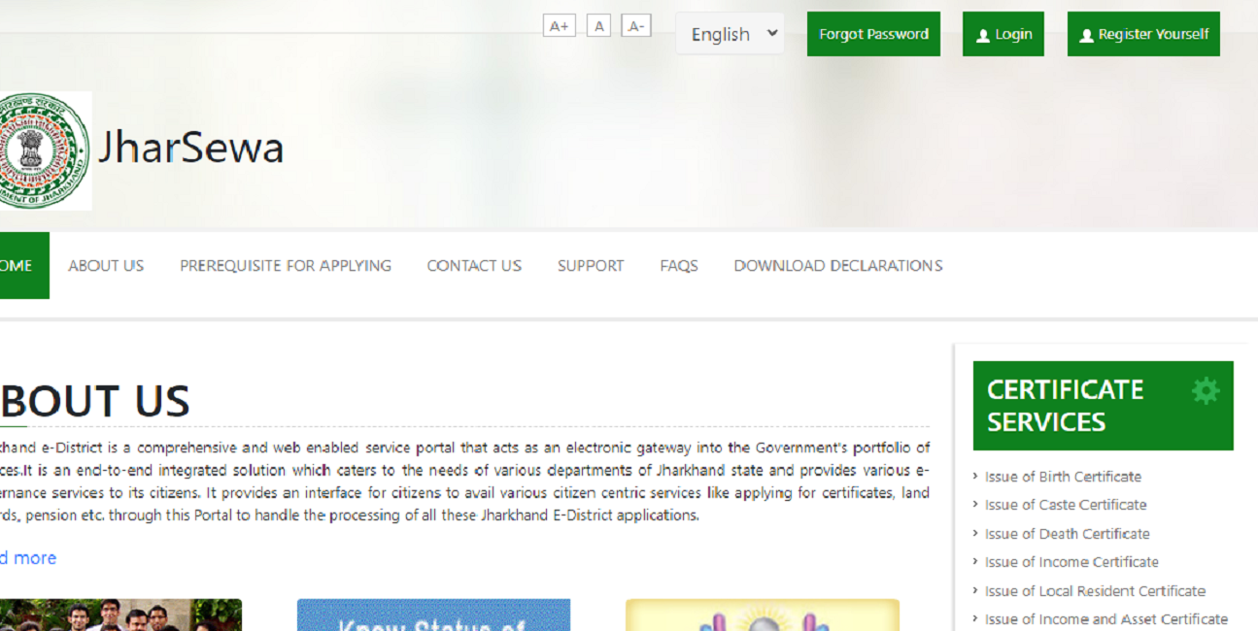Open the English language dropdown

coord(730,34)
